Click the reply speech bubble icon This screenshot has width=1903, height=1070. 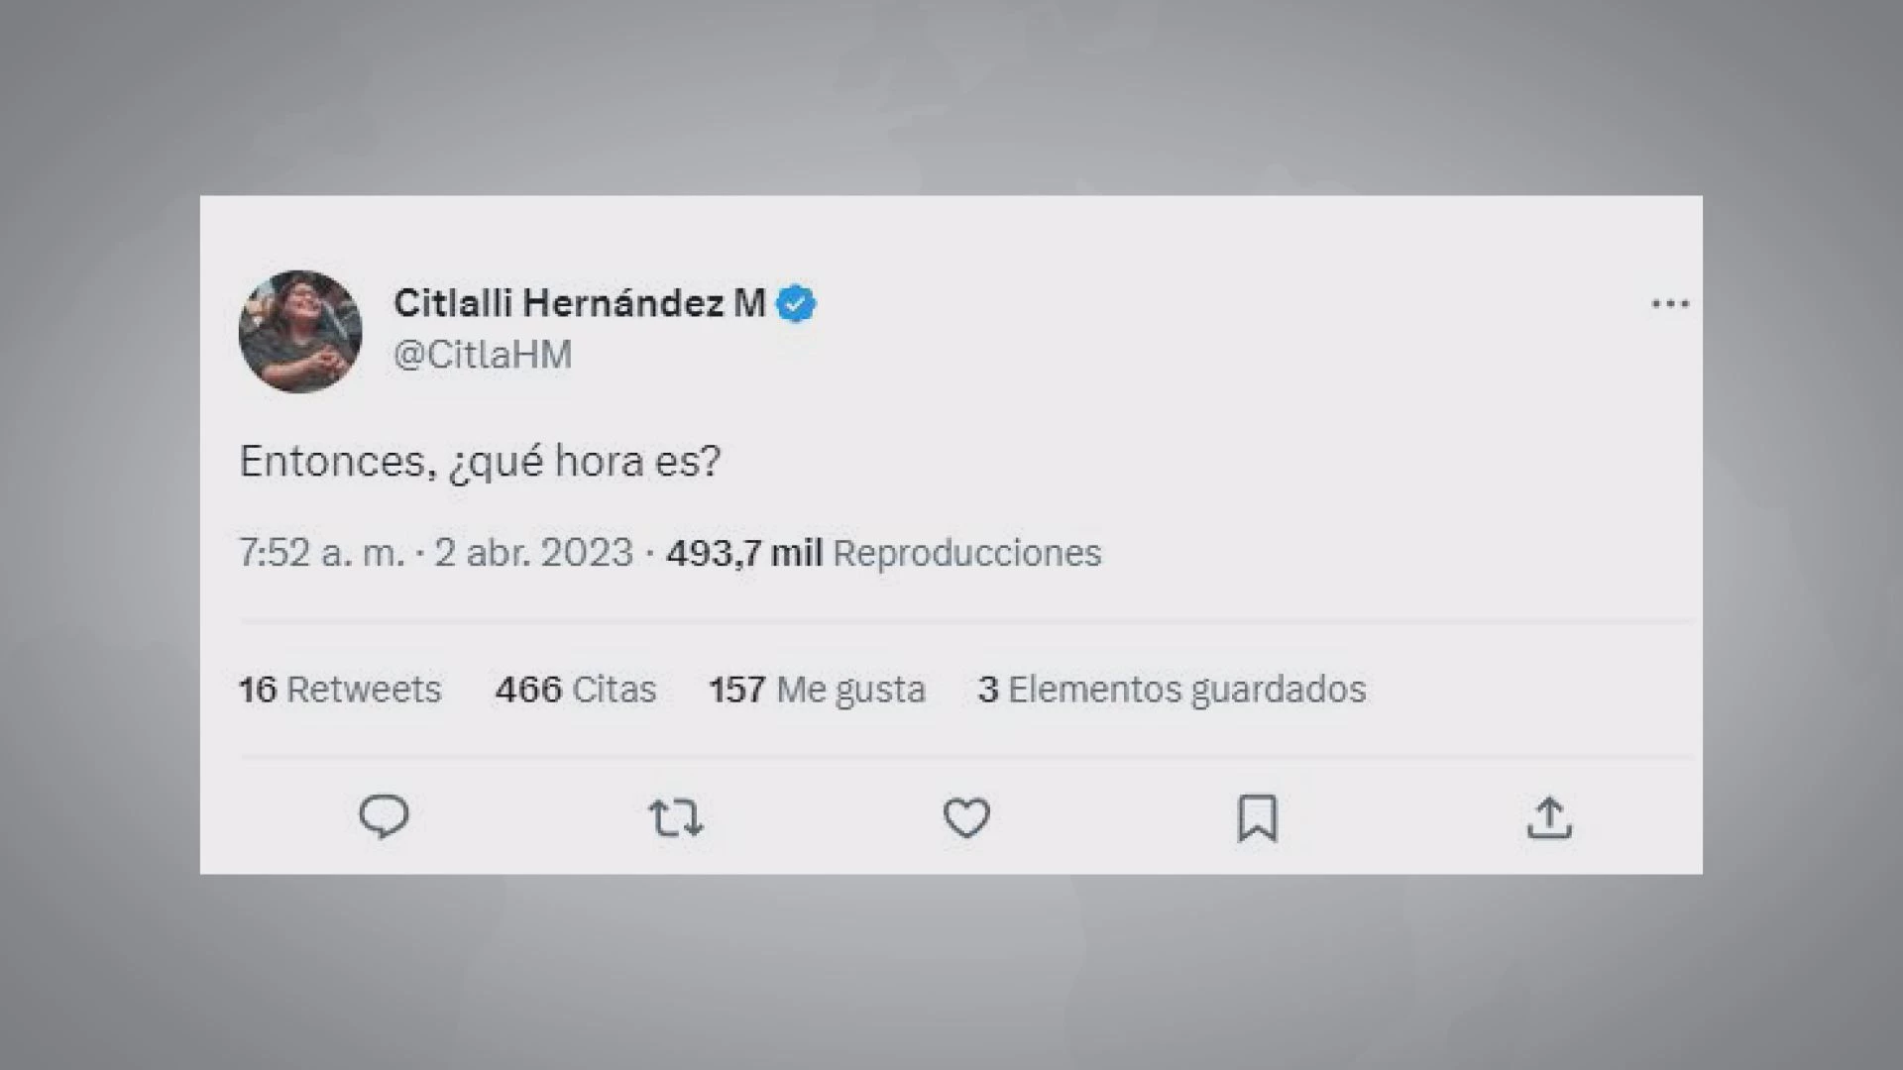[384, 817]
